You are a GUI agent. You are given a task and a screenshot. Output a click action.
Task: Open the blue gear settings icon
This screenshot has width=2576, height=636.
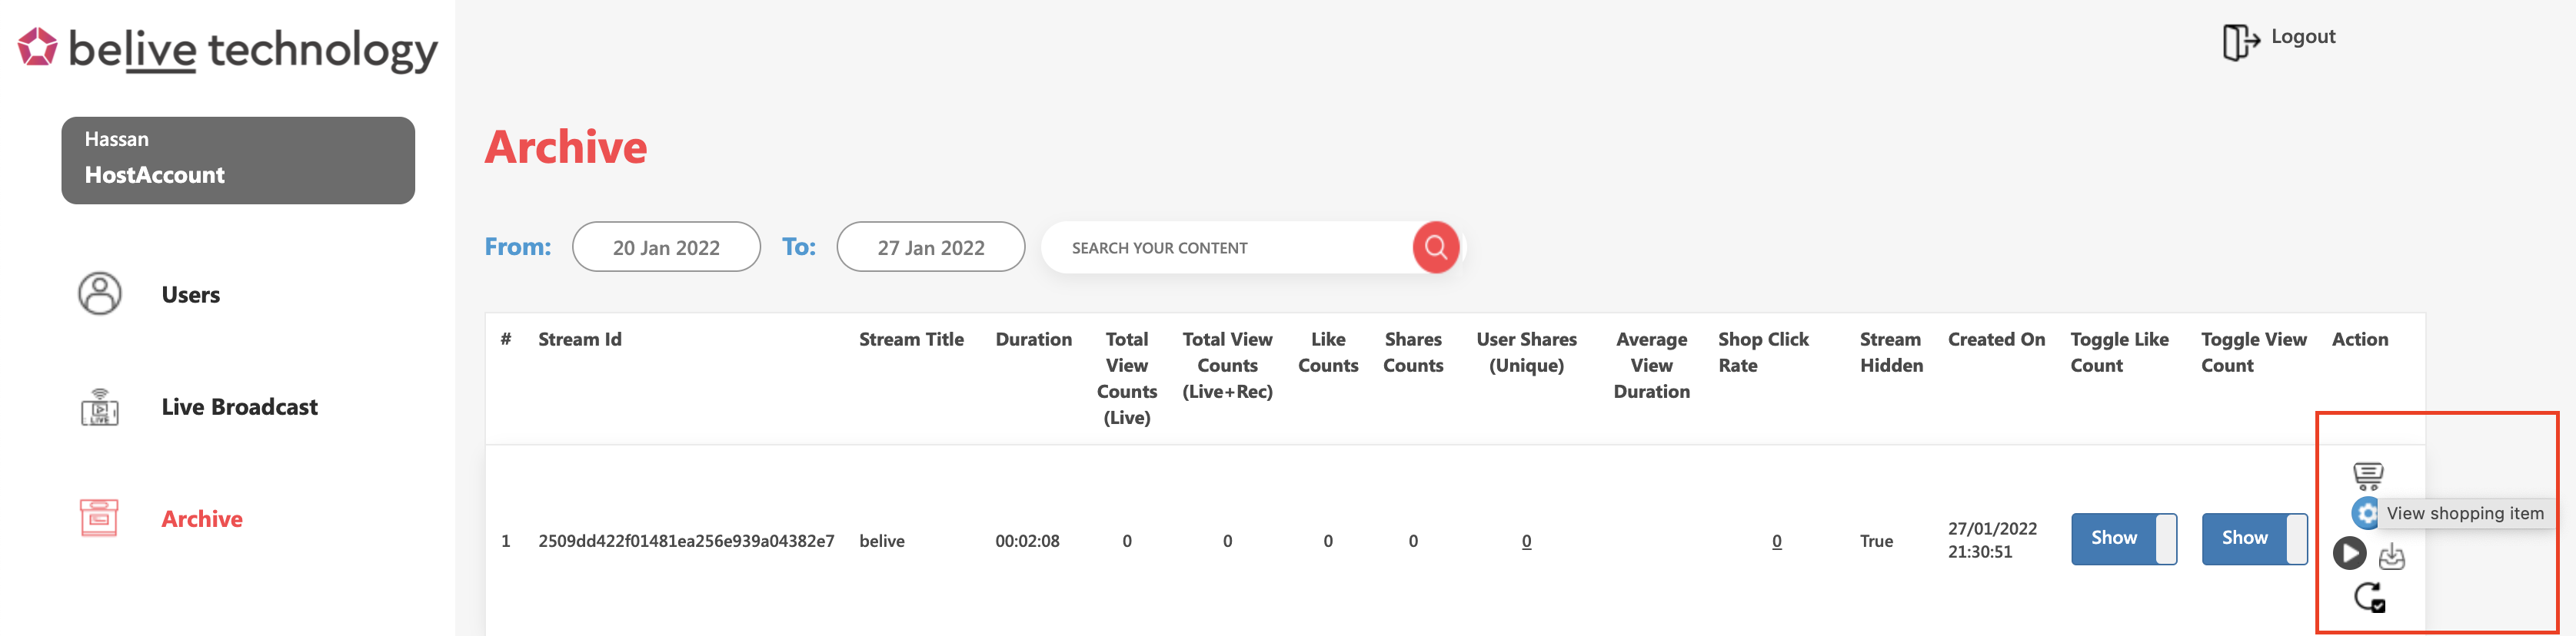[2365, 513]
